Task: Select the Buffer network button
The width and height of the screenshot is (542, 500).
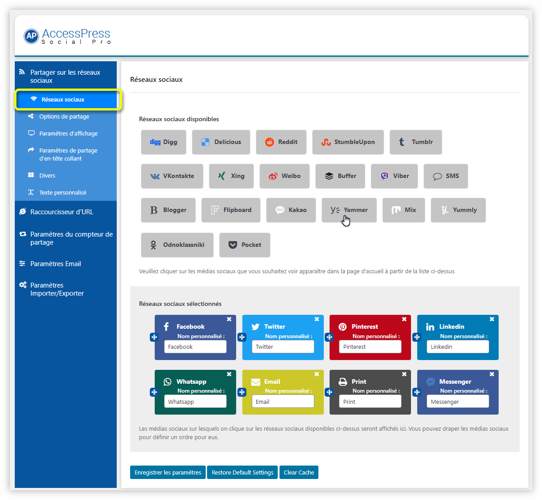Action: (x=340, y=176)
